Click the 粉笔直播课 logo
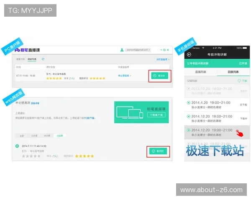The height and width of the screenshot is (200, 251). coord(27,50)
